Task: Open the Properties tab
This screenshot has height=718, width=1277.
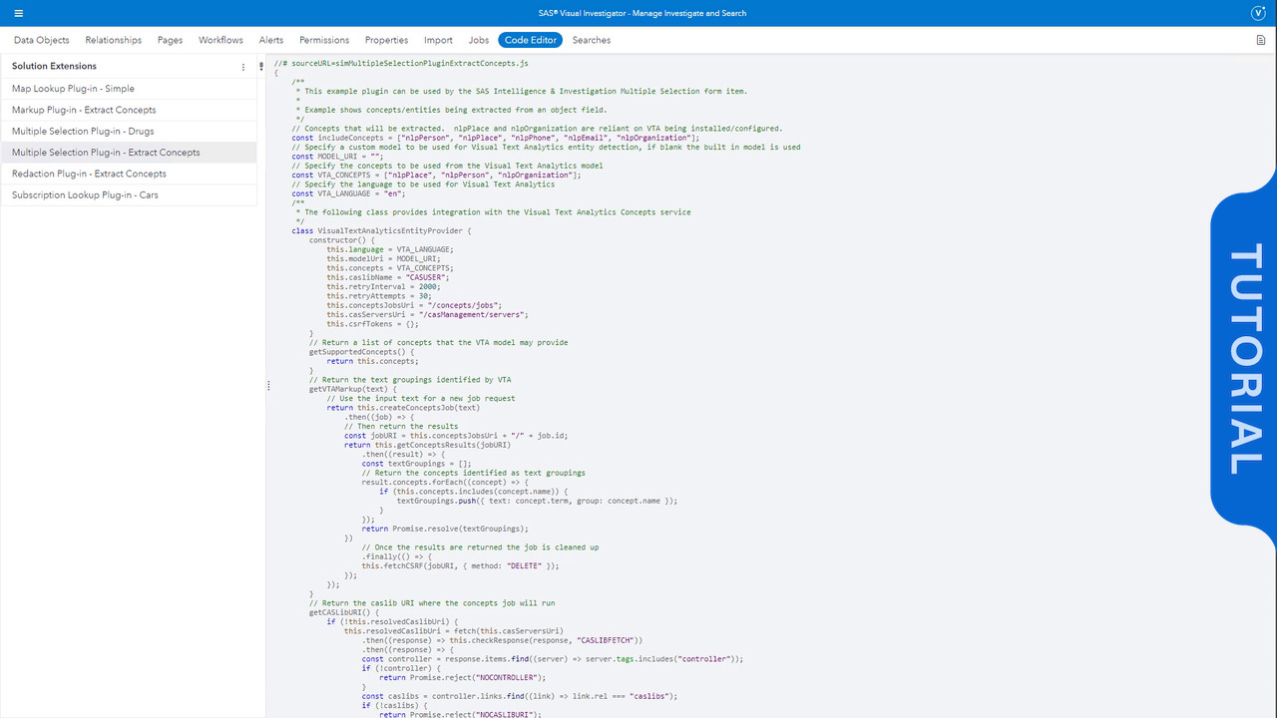Action: coord(386,40)
